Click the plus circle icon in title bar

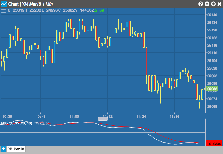coord(213,4)
